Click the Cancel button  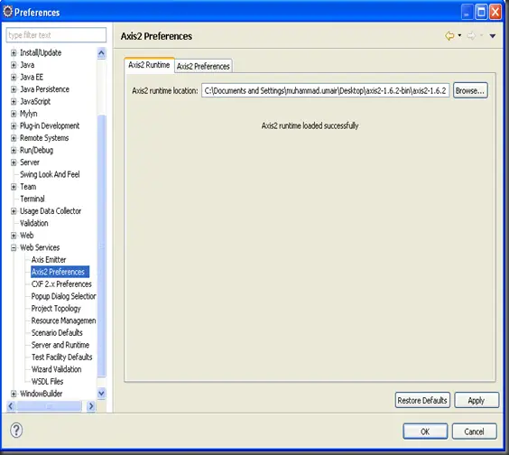[x=474, y=432]
